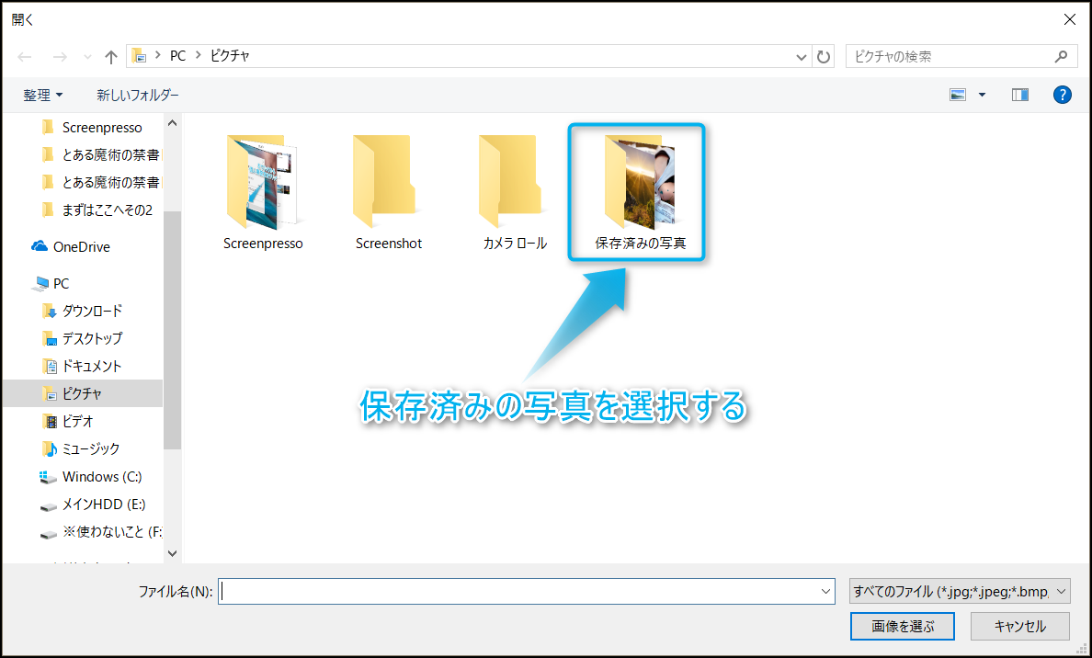Click the refresh icon in address bar

click(x=824, y=57)
